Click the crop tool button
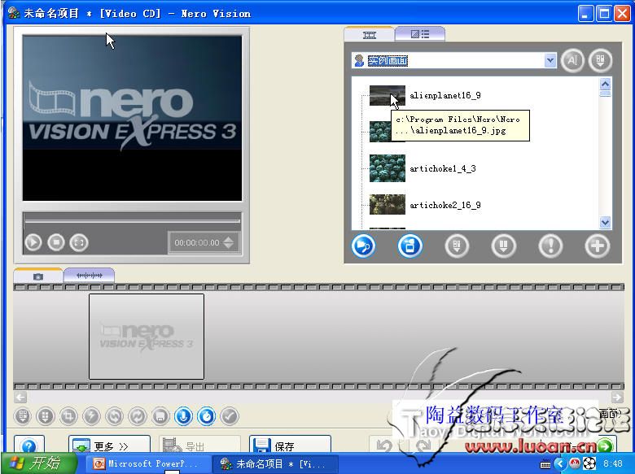Viewport: 635px width, 474px height. pos(68,416)
